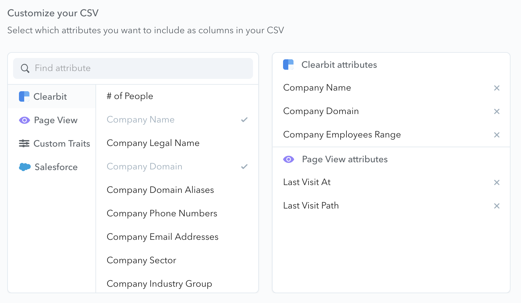Select the greyed Company Domain attribute
The image size is (521, 303).
click(177, 166)
